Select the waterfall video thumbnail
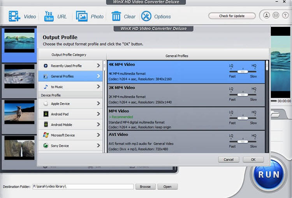 19,148
